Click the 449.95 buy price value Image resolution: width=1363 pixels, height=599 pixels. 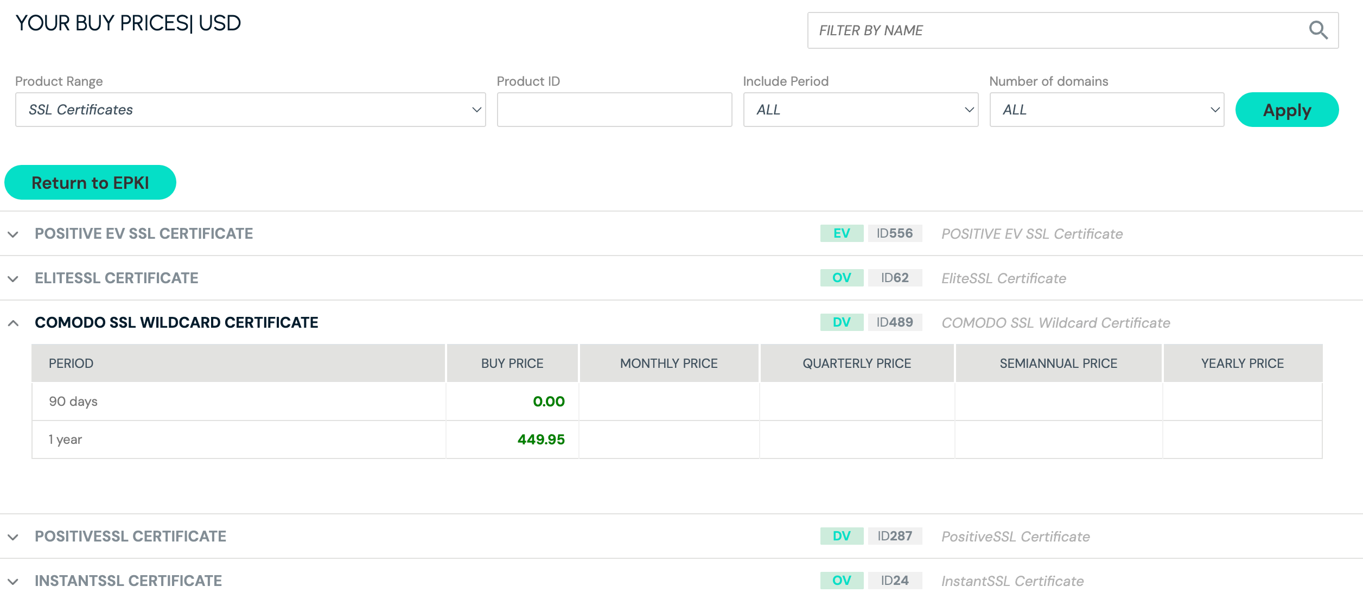coord(541,439)
